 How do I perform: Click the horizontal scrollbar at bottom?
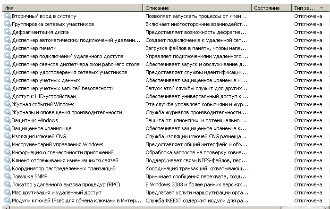click(x=146, y=208)
